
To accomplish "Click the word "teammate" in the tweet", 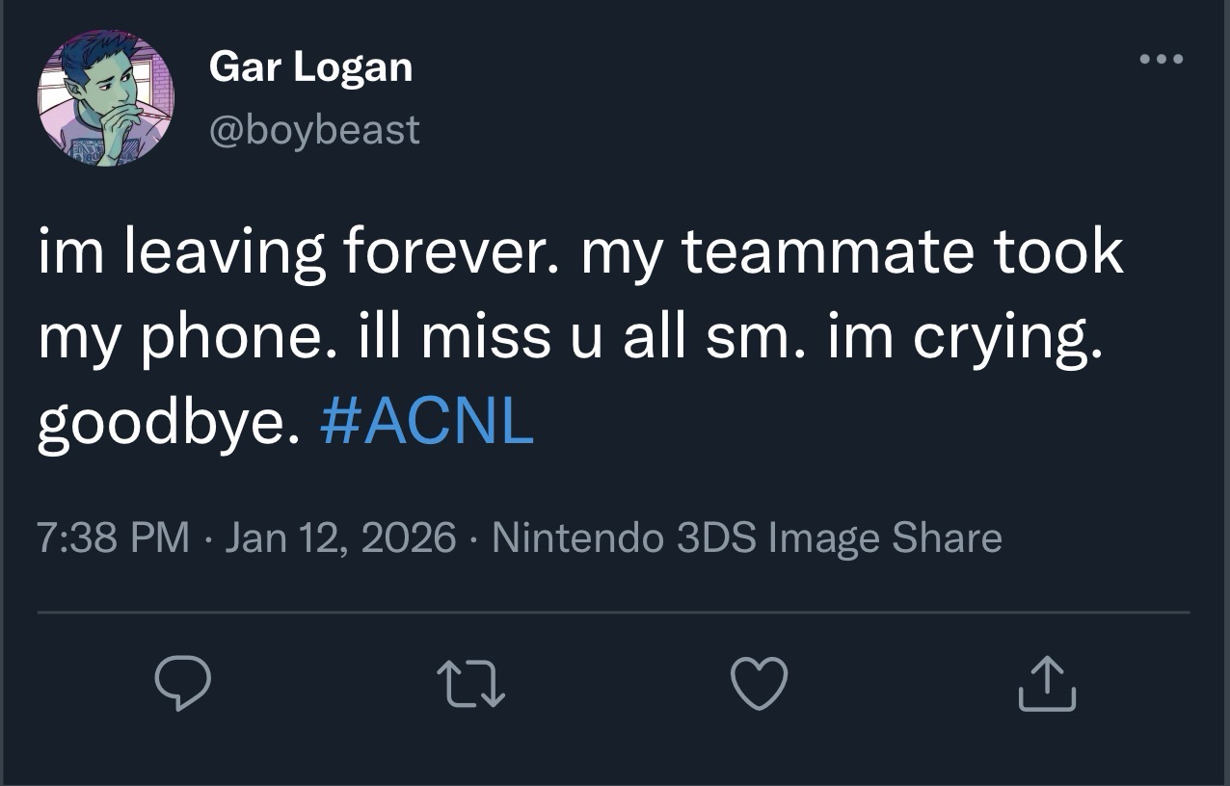I will 818,252.
